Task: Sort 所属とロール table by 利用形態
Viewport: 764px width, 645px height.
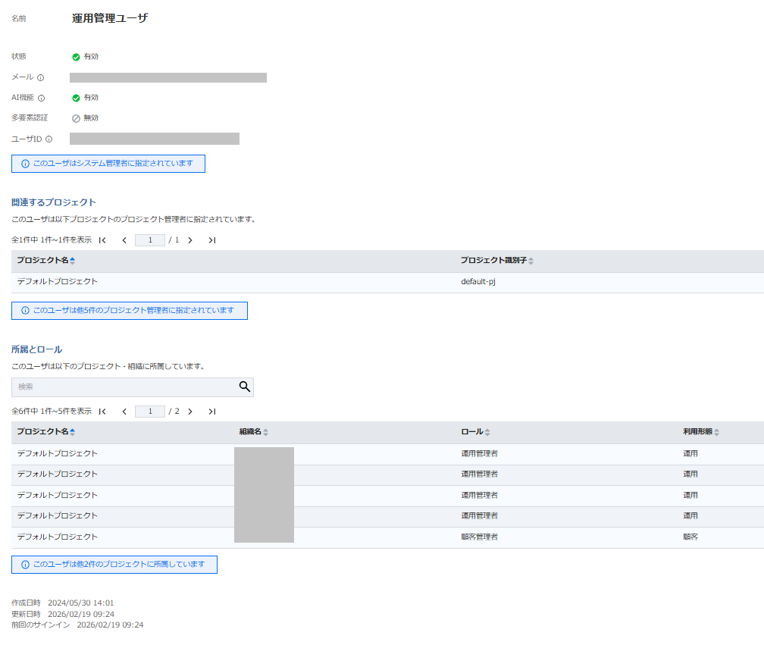Action: 716,432
